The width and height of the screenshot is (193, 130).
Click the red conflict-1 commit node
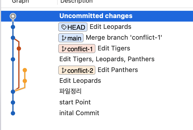click(19, 49)
